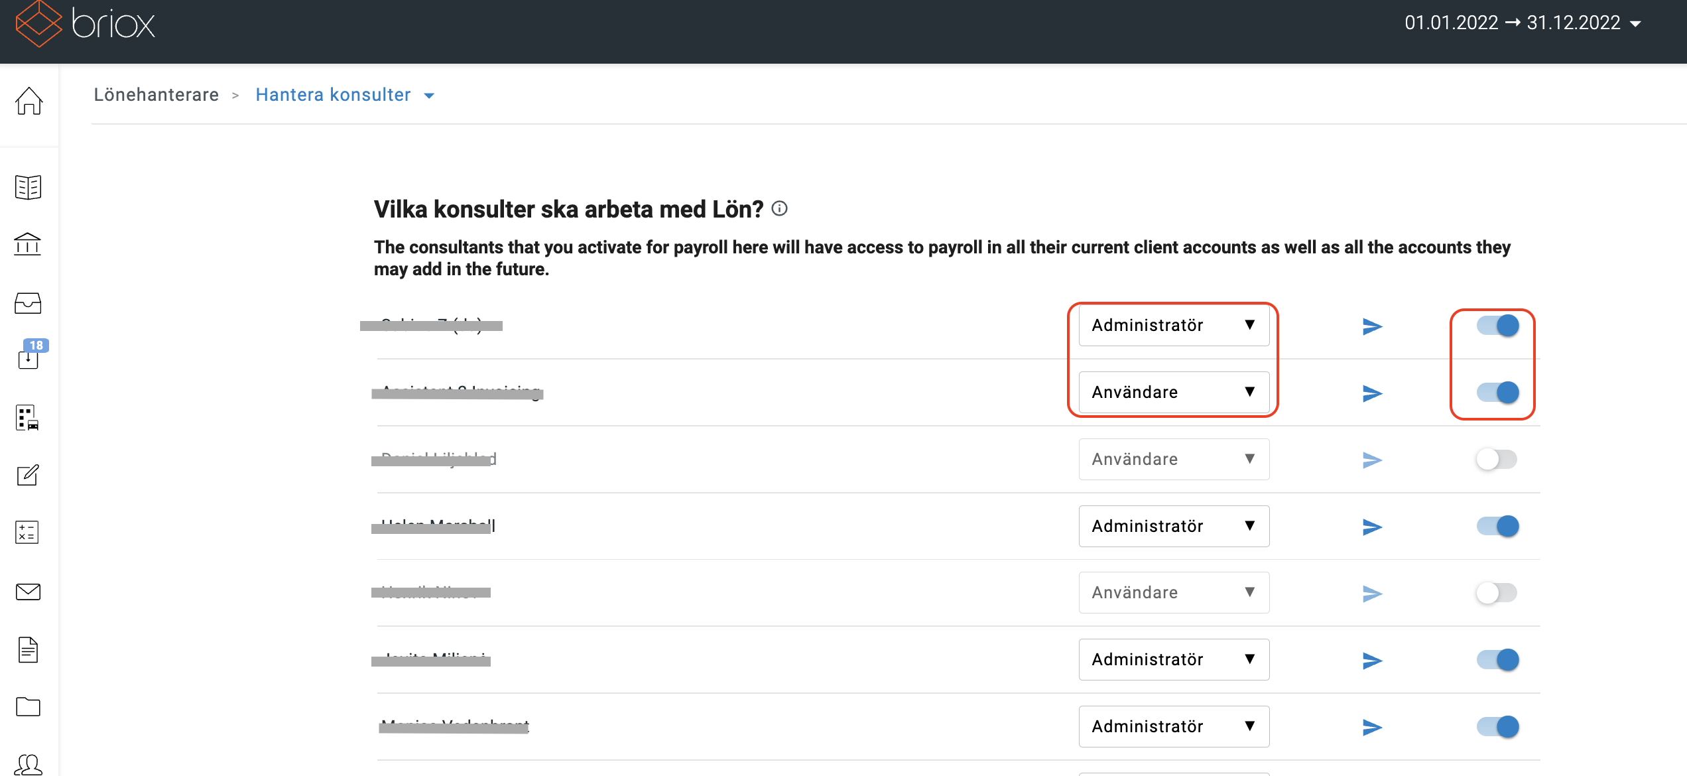Click the download icon with 18 badge
Viewport: 1687px width, 776px height.
click(29, 357)
